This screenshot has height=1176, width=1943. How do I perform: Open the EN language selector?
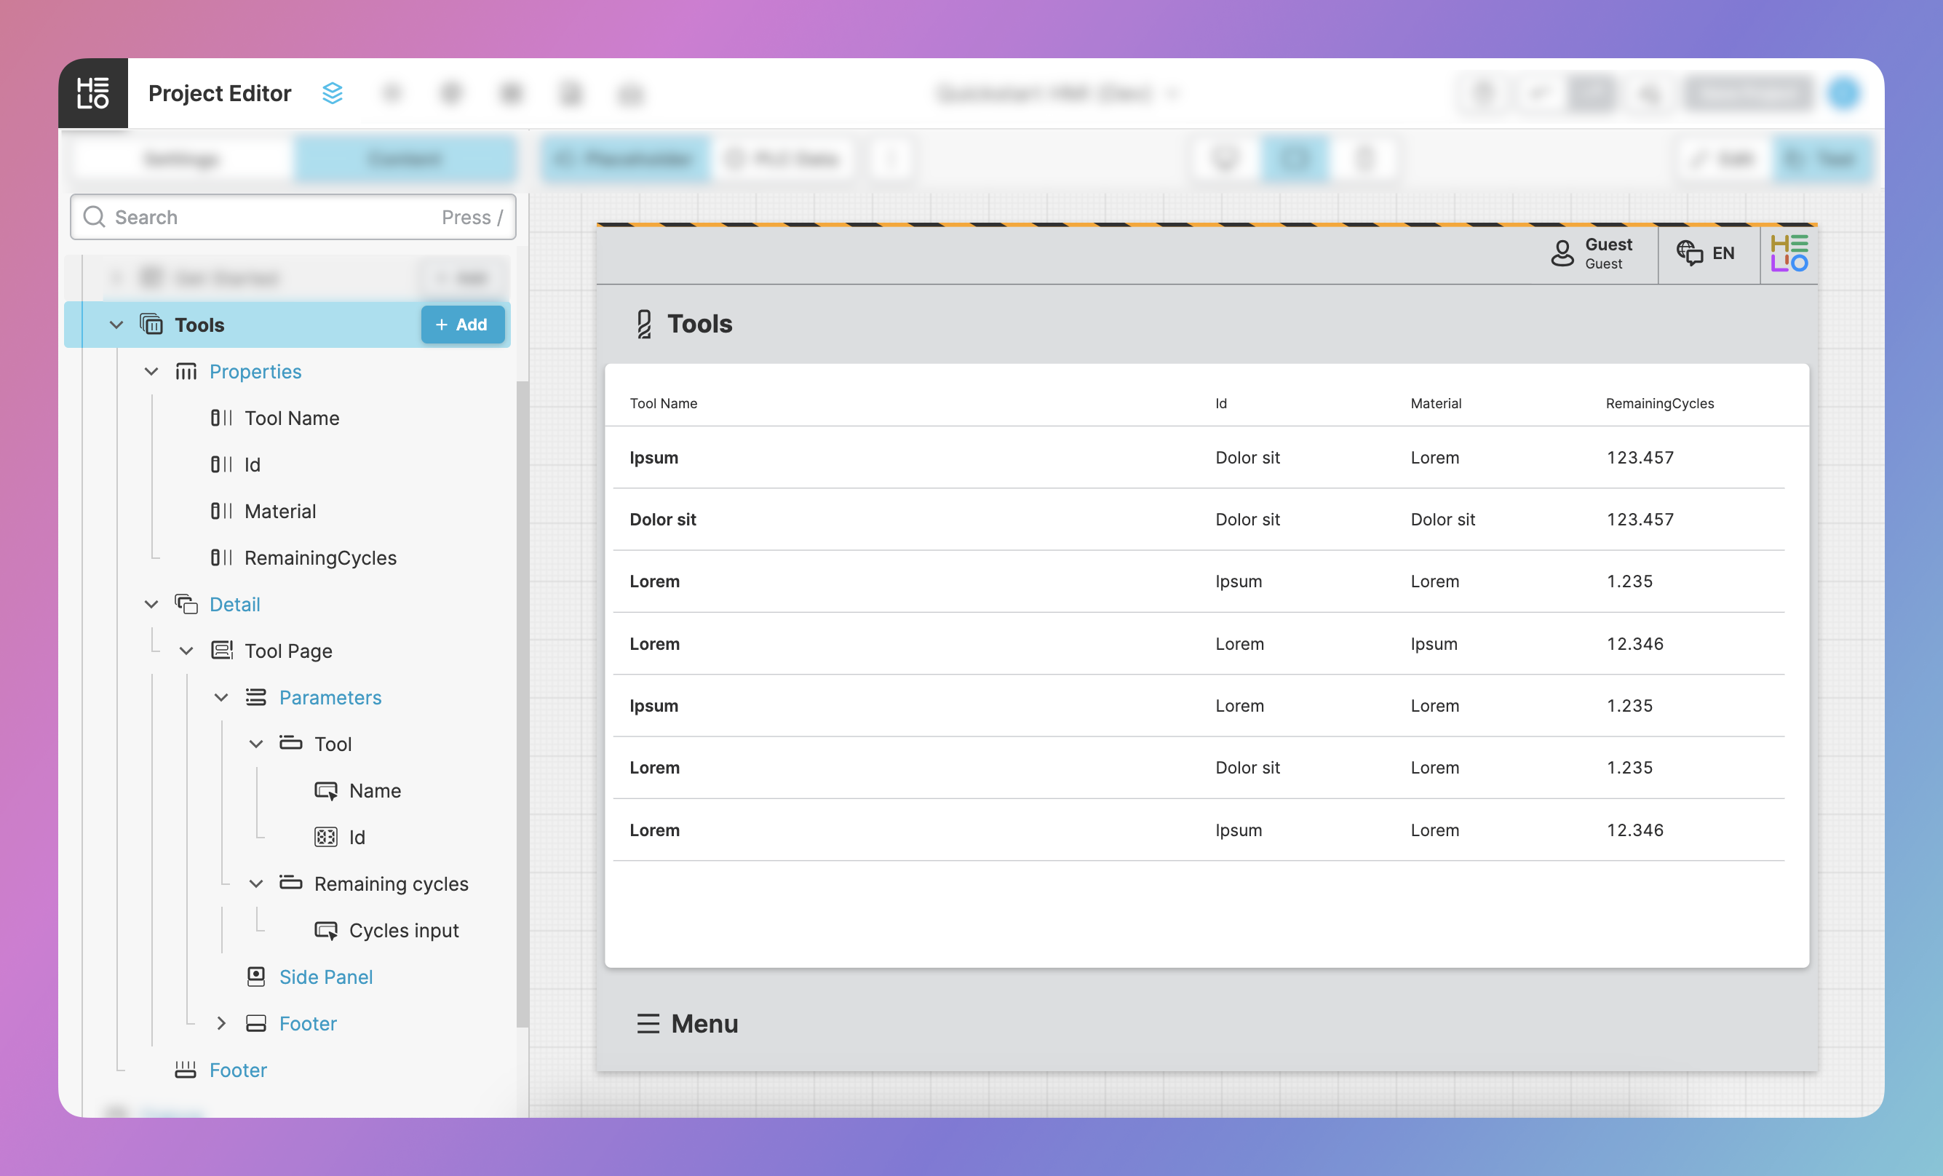click(1707, 253)
